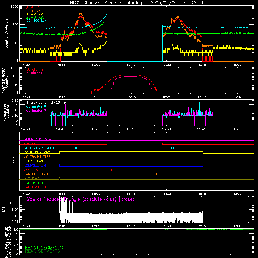Viewport: 258px width, 258px height.
Task: Click the 3-6 keV peak near 14:53
Action: point(81,16)
